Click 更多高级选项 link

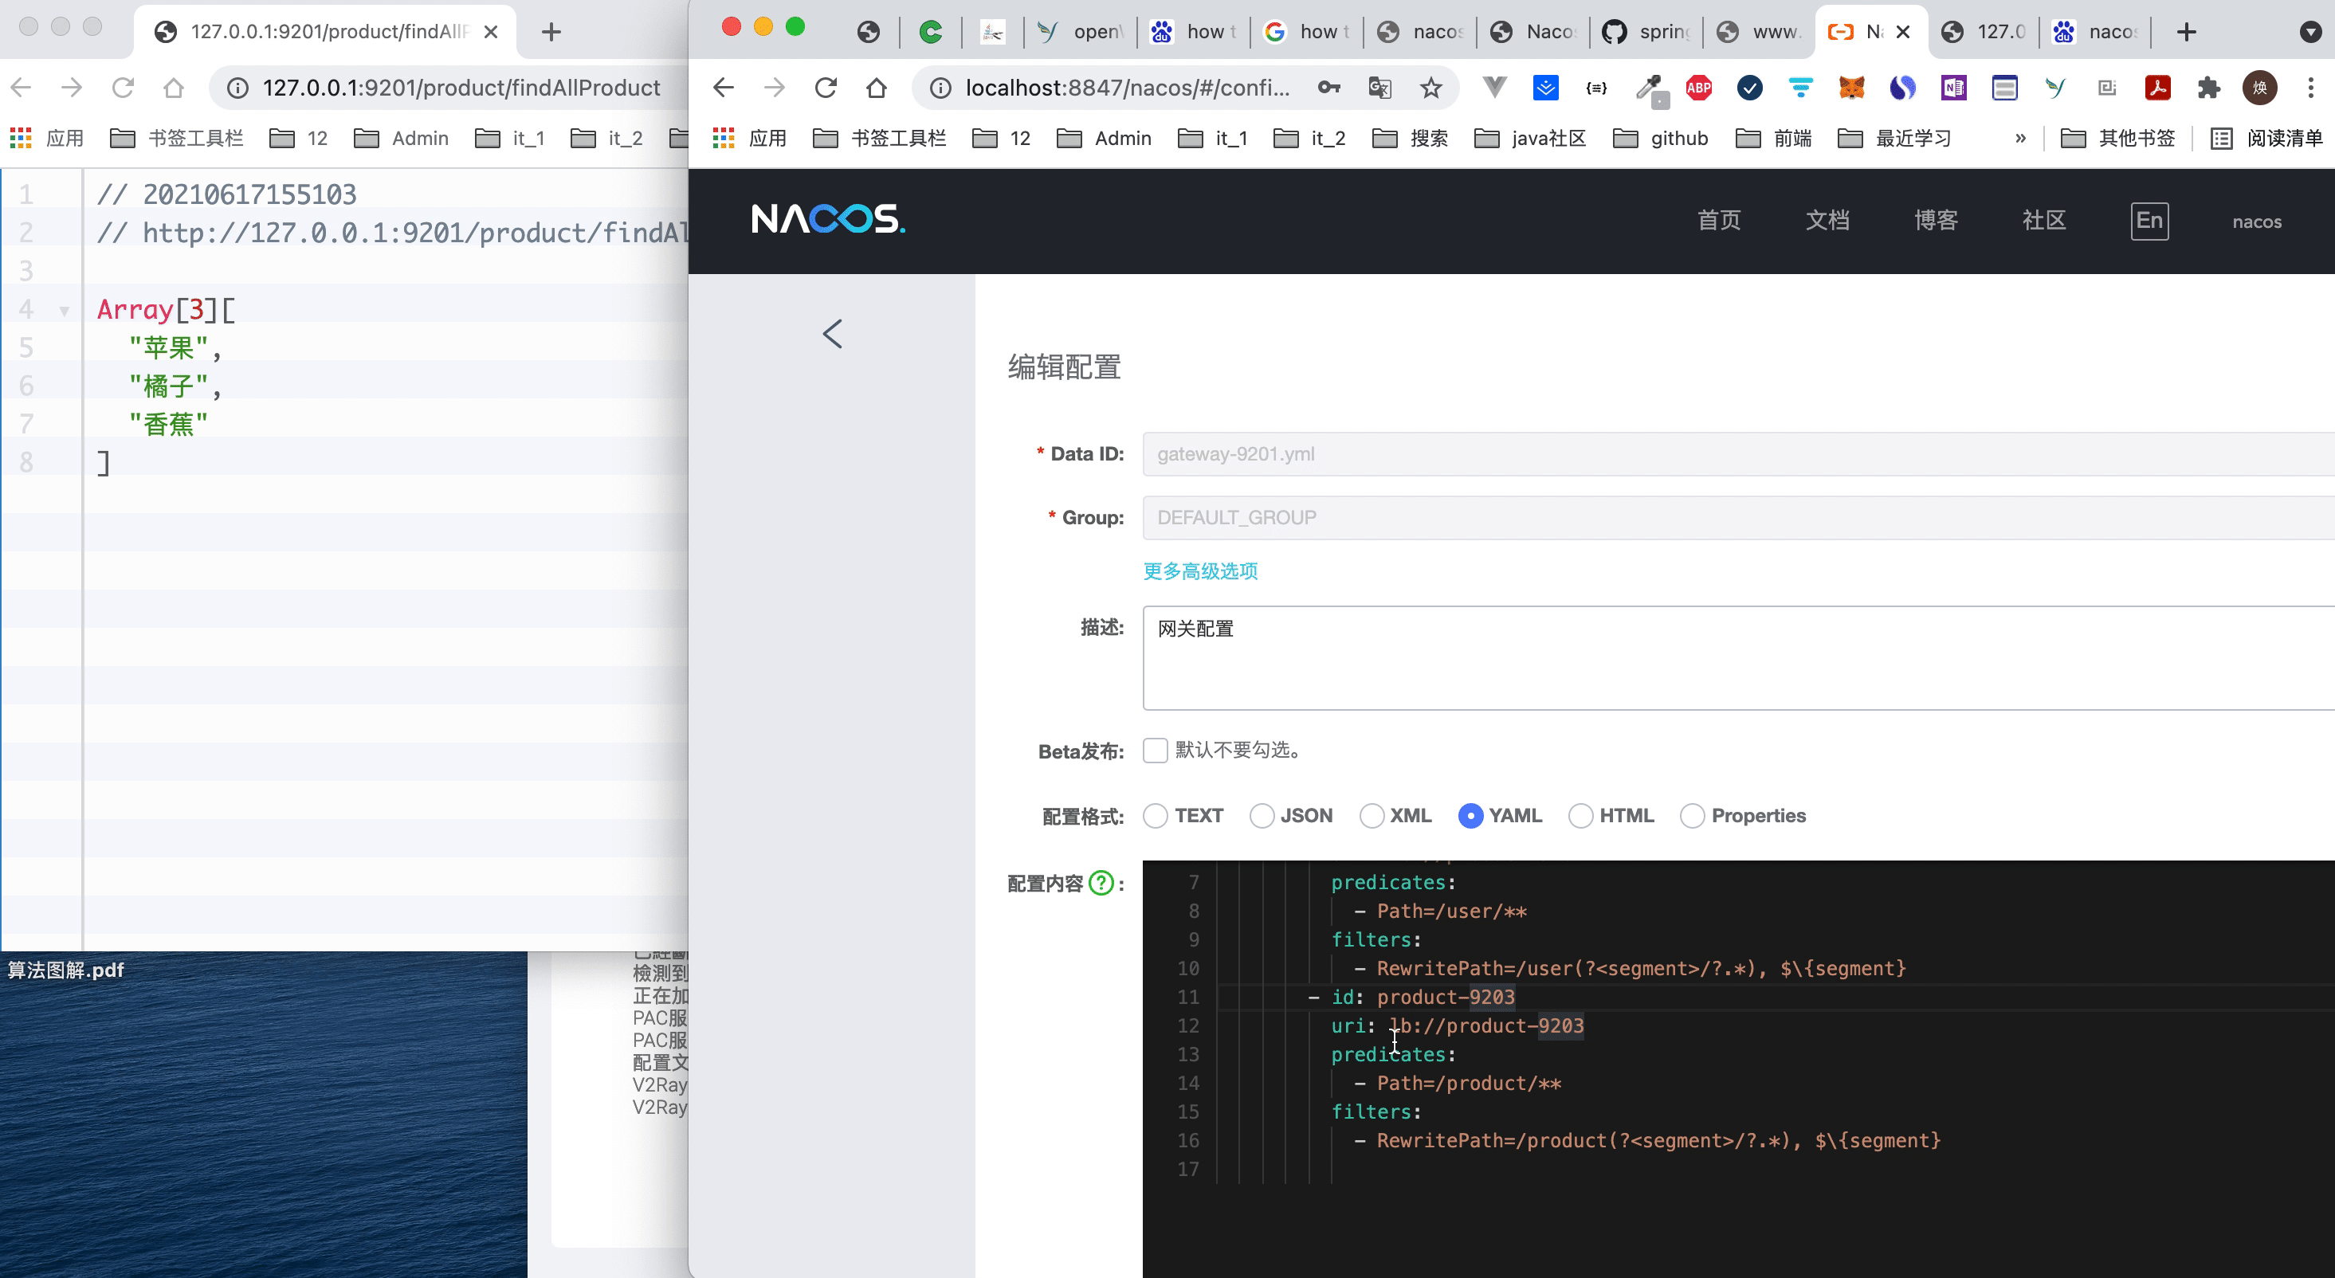point(1200,571)
